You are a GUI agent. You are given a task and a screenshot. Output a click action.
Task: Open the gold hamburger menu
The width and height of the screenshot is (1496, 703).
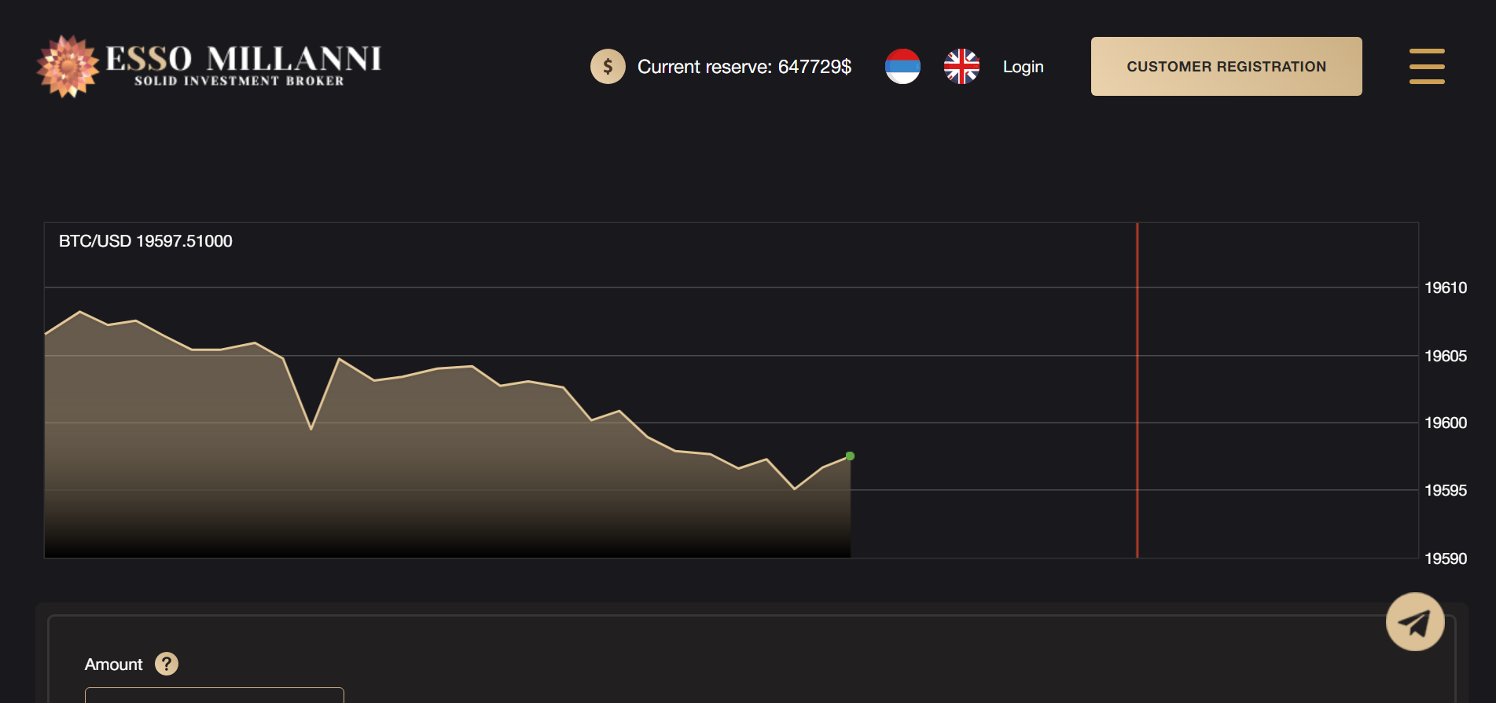pyautogui.click(x=1426, y=67)
